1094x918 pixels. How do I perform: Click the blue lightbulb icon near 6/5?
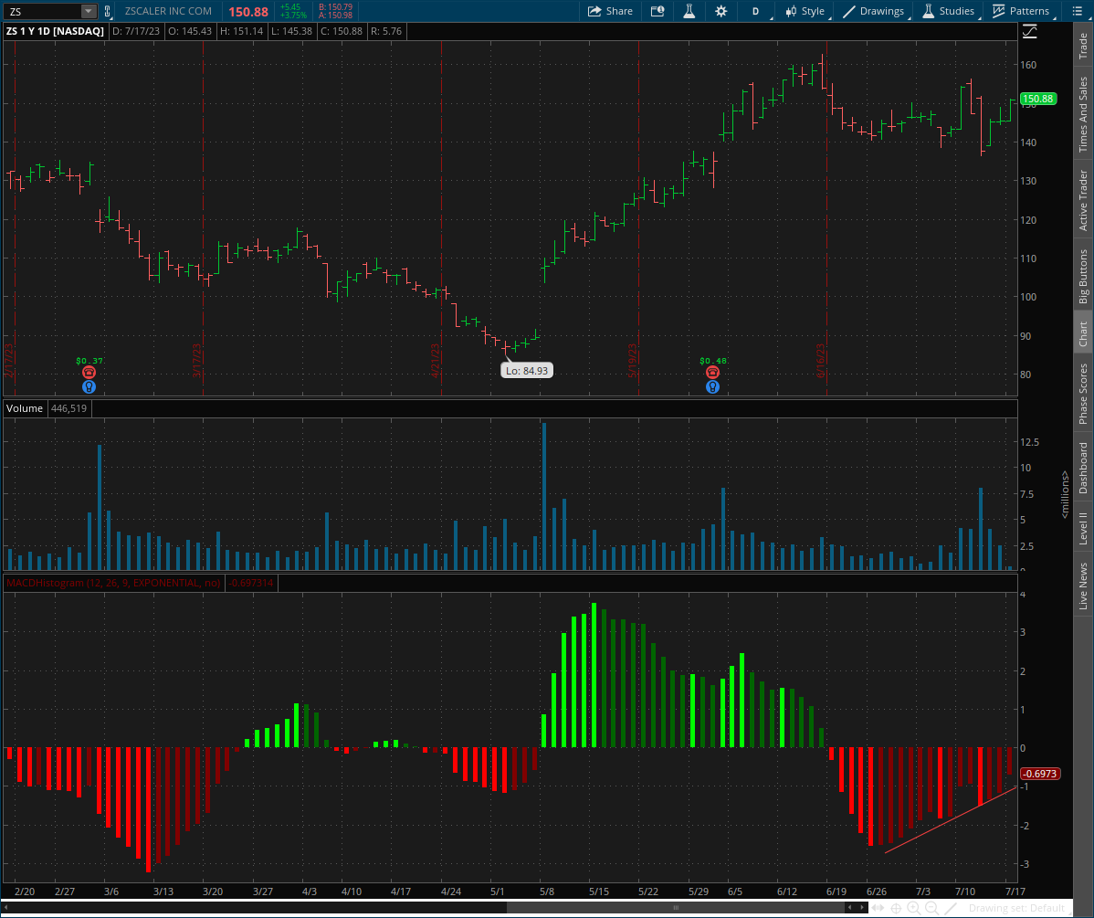pyautogui.click(x=712, y=386)
